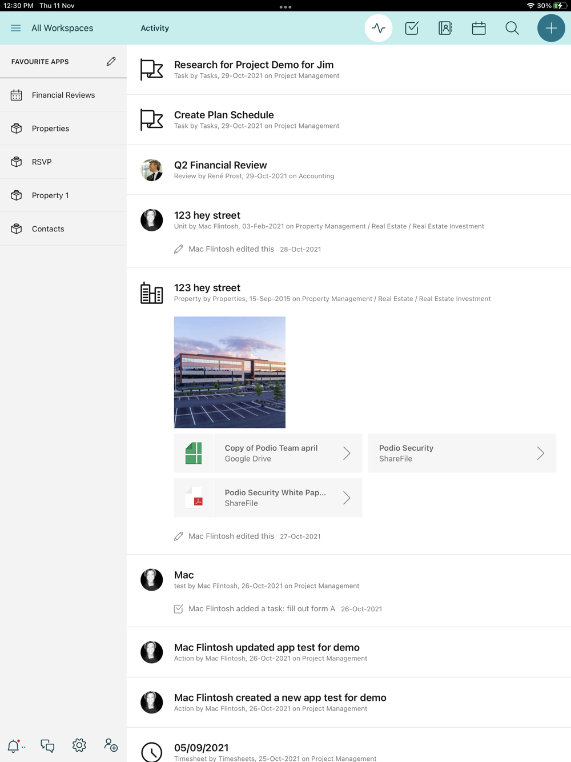The width and height of the screenshot is (571, 762).
Task: Tap the Wi-Fi status icon
Action: tap(530, 6)
